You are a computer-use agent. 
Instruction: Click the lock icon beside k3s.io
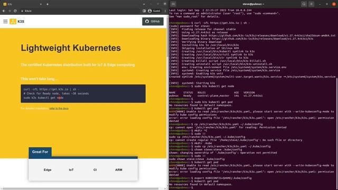pyautogui.click(x=22, y=11)
